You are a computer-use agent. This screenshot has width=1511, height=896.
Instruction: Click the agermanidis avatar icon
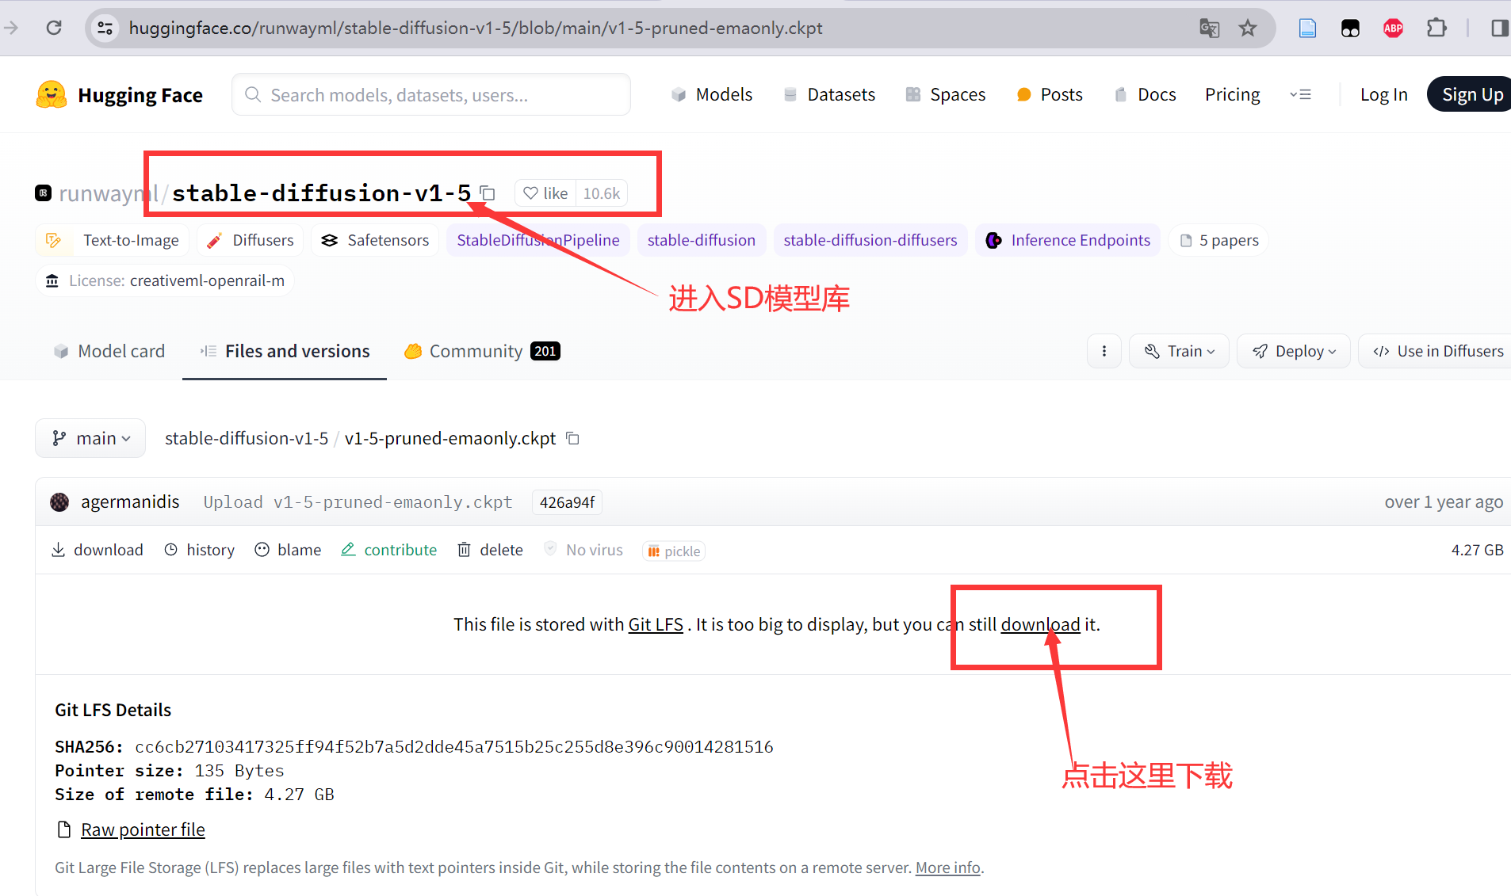coord(59,502)
